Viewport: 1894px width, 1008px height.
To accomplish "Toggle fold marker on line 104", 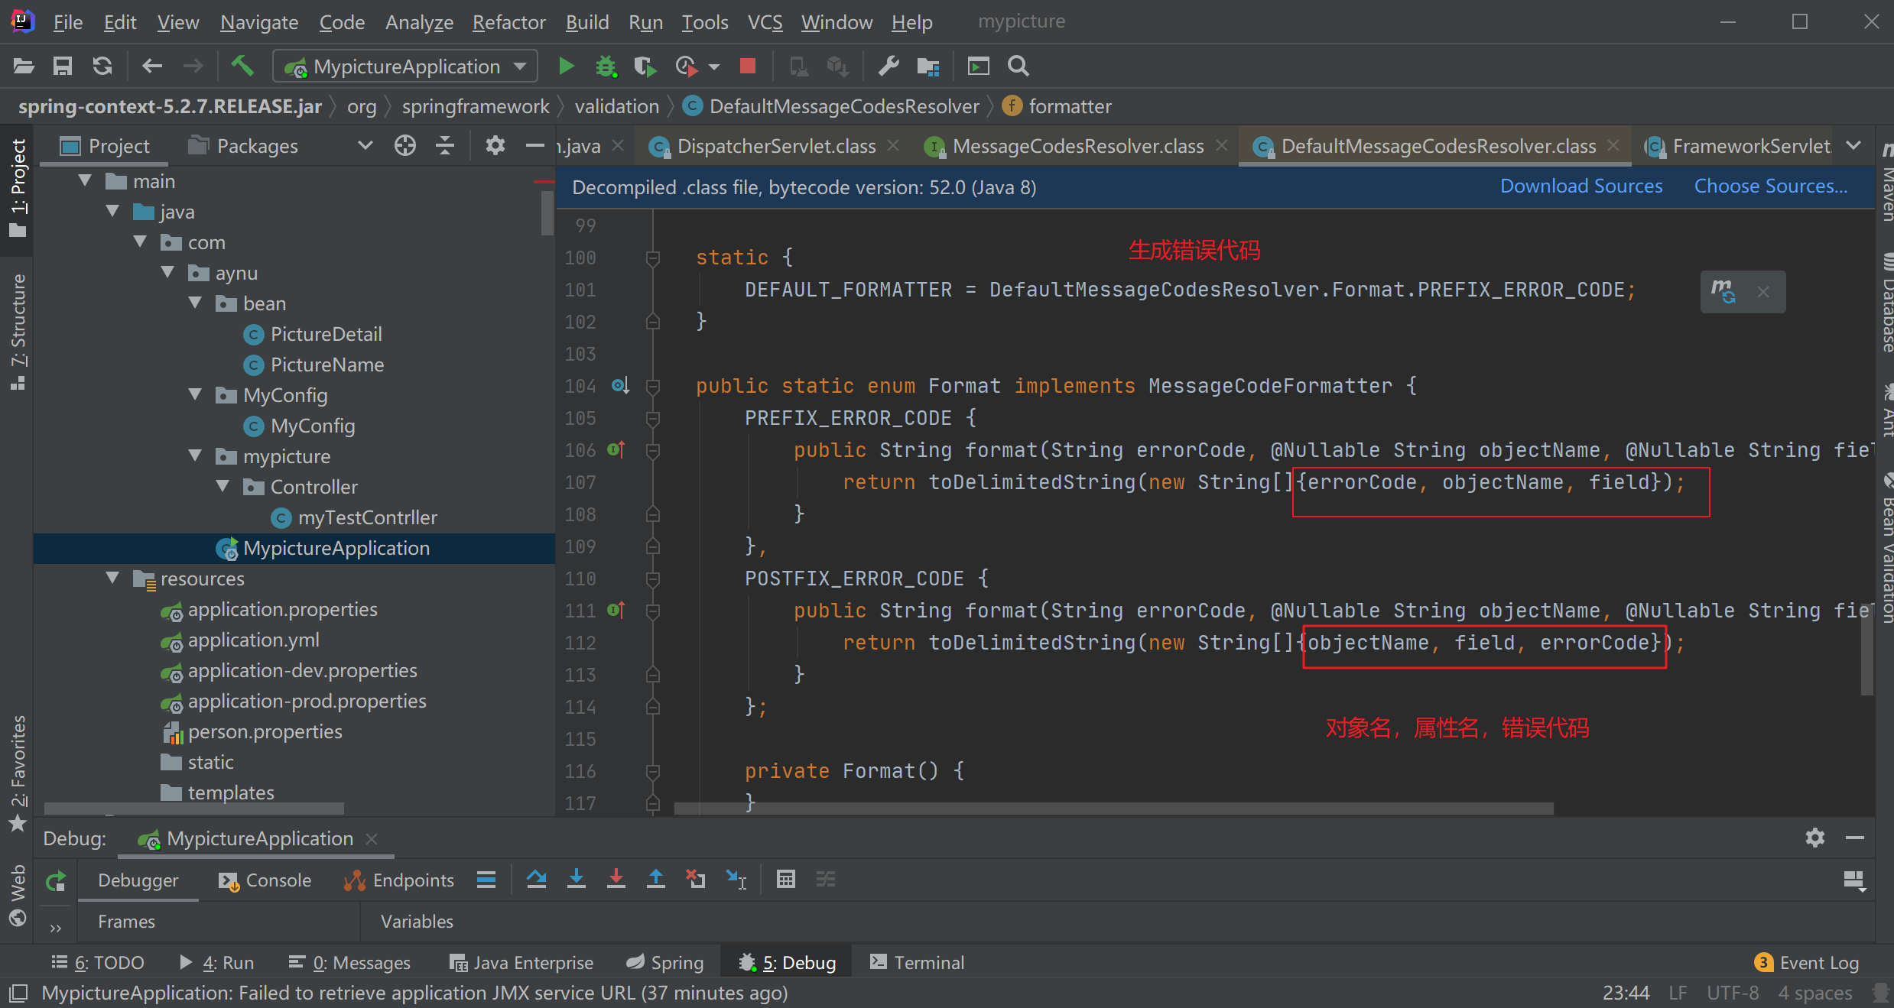I will (x=653, y=387).
